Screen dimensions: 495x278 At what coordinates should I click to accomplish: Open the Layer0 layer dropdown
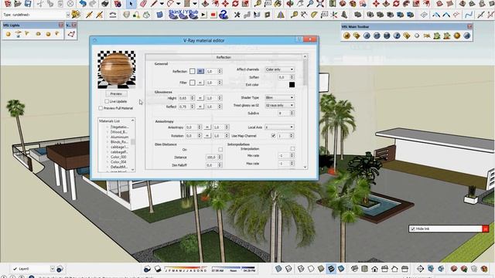click(53, 269)
